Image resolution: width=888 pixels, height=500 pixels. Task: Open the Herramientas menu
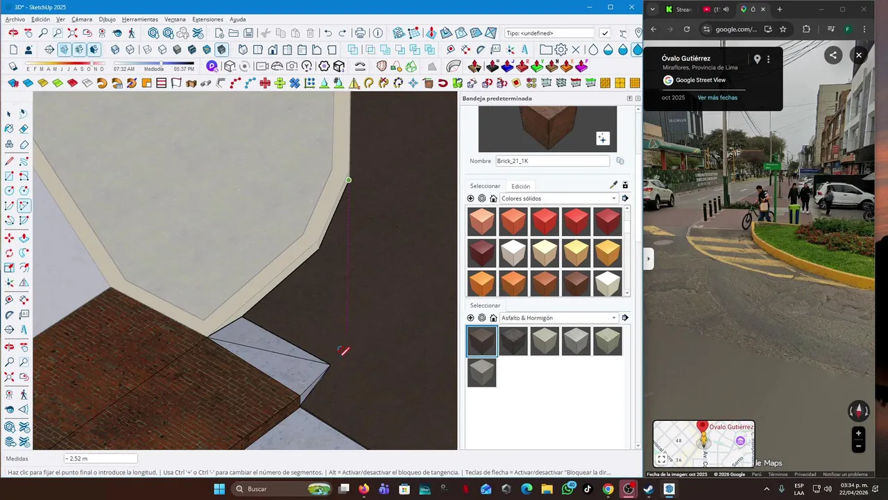coord(139,19)
